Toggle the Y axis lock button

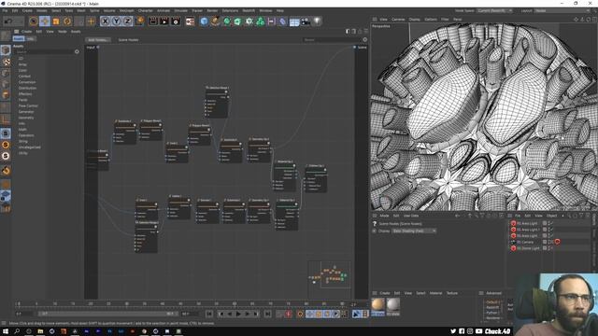coord(116,21)
